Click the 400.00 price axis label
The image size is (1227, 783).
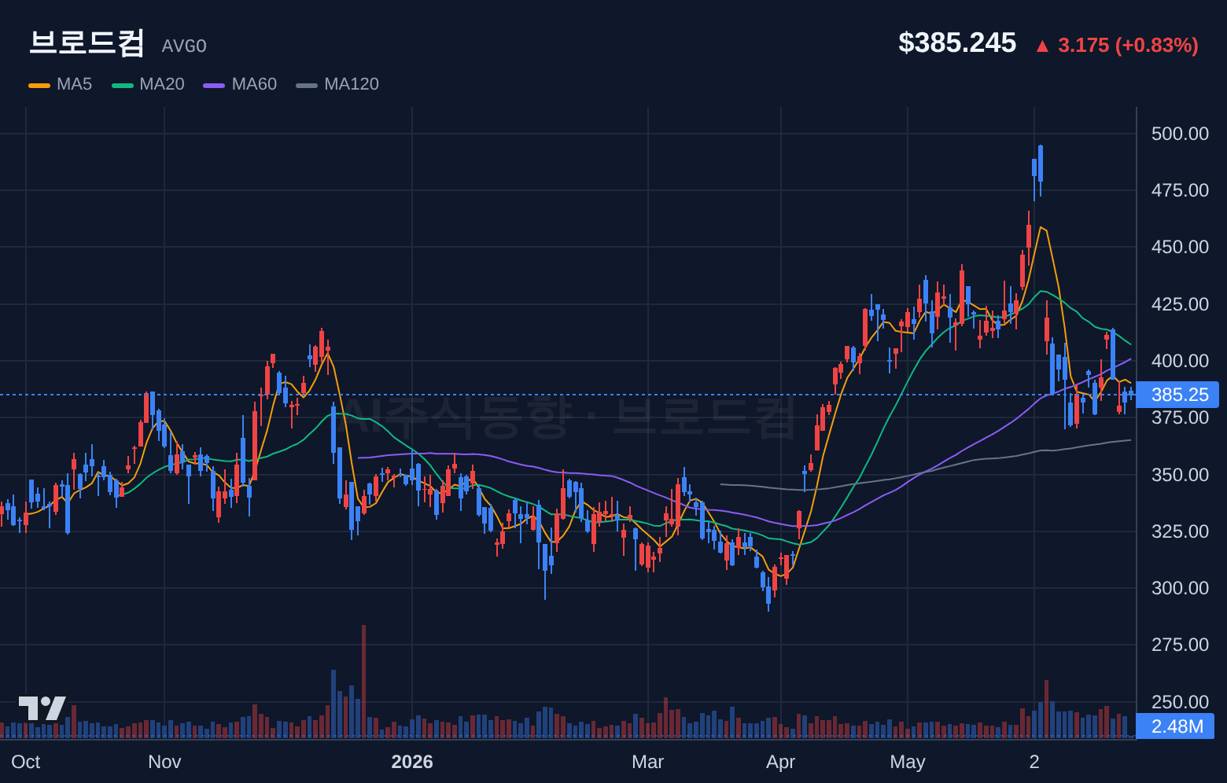(1180, 361)
